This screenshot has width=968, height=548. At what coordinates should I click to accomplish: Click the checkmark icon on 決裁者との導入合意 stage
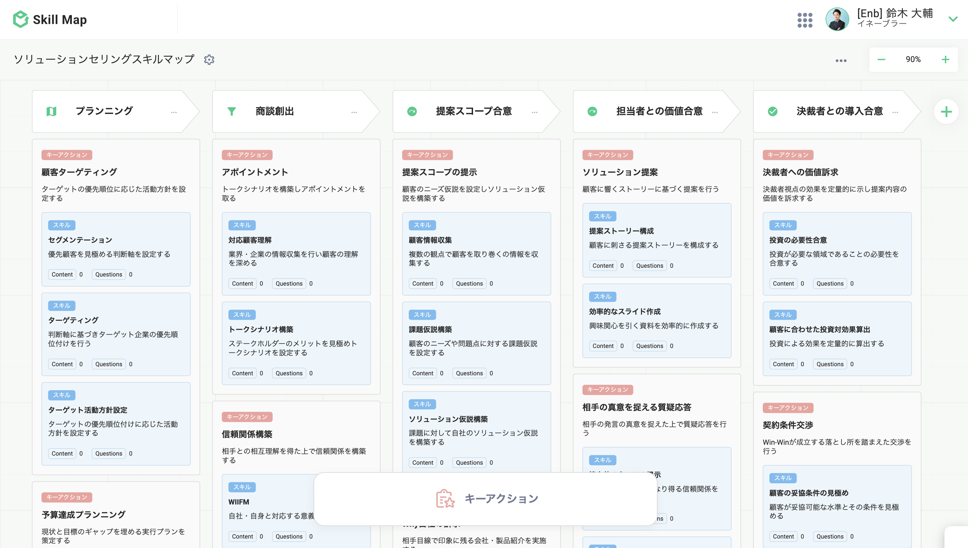tap(772, 111)
